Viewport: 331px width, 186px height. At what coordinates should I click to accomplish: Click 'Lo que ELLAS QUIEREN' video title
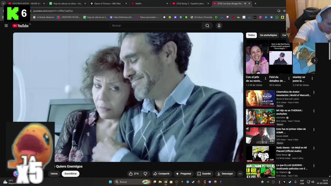click(x=292, y=167)
